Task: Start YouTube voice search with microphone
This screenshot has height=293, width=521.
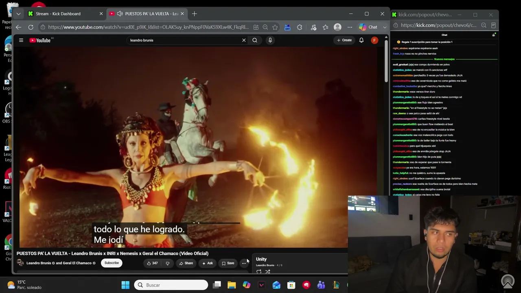Action: [x=270, y=40]
